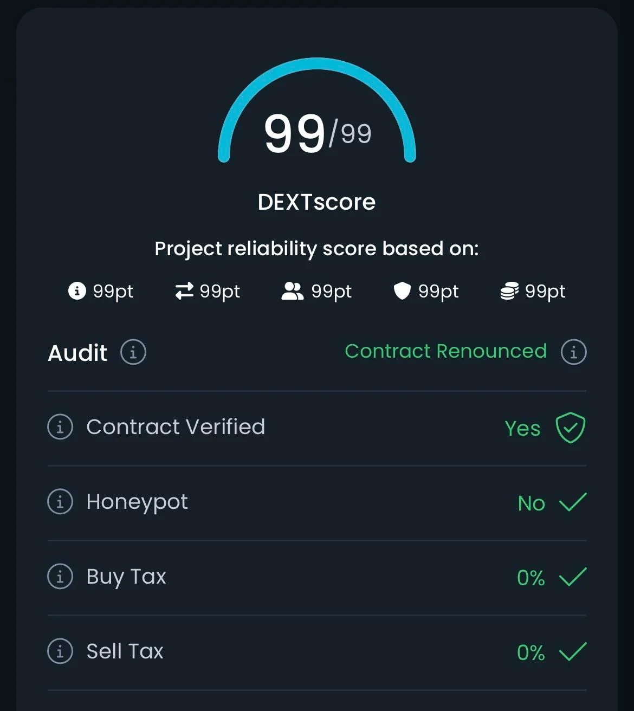Screen dimensions: 634x711
Task: Tap the holders people score icon
Action: (293, 291)
